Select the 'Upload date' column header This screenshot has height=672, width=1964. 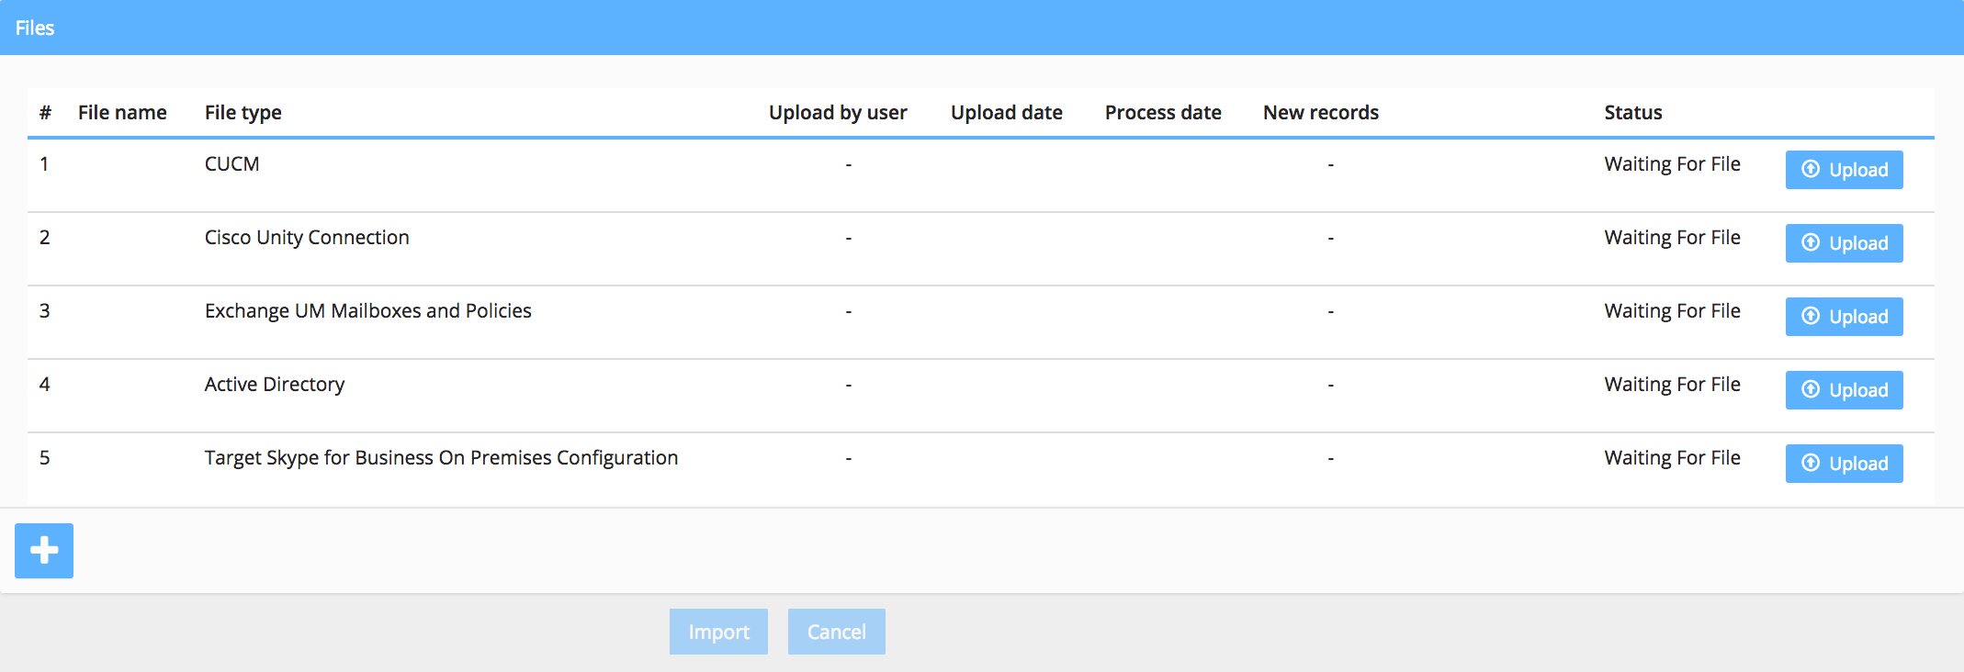[x=1006, y=113]
